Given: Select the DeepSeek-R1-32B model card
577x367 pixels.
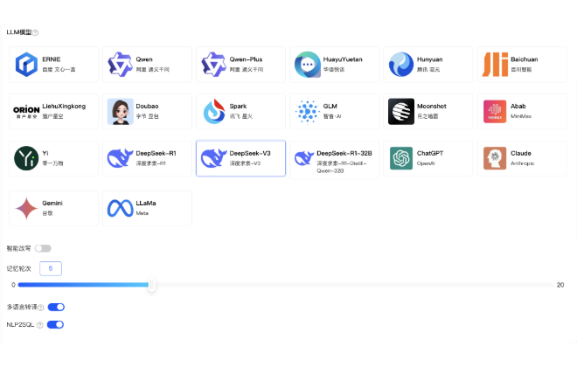Looking at the screenshot, I should [336, 158].
